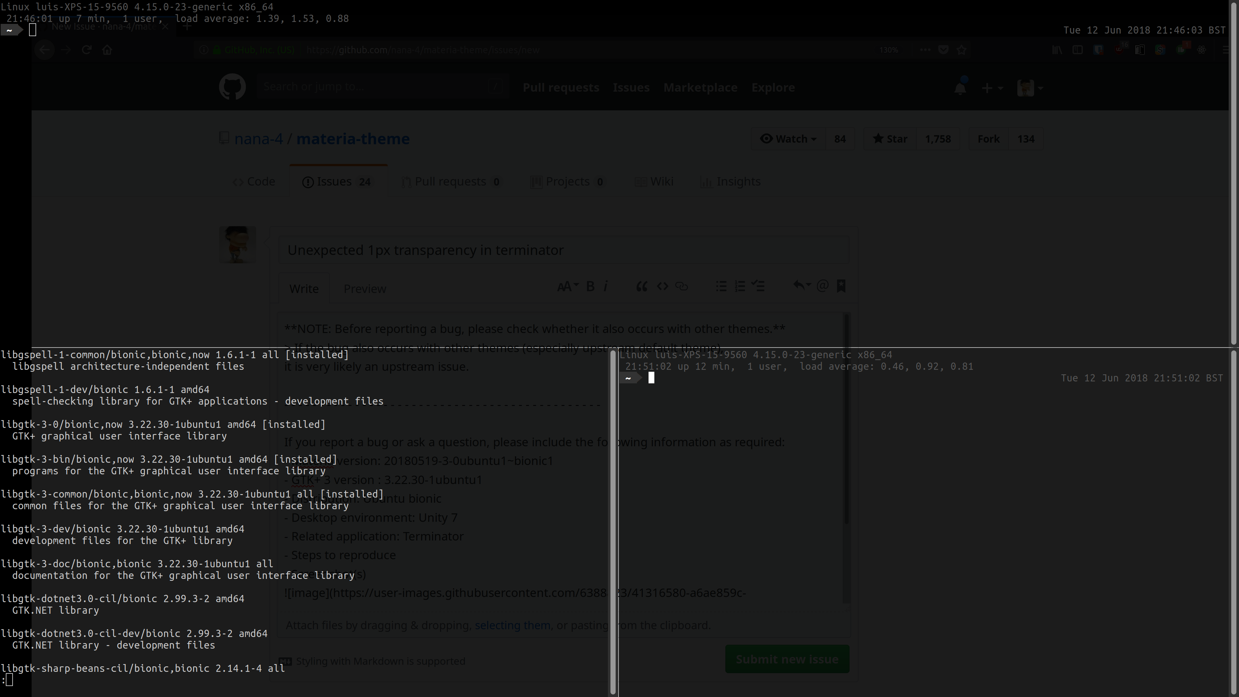Click GitHub Octocat logo
The width and height of the screenshot is (1239, 697).
tap(232, 87)
